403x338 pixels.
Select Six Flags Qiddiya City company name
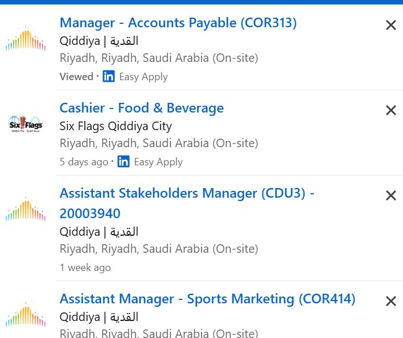[116, 126]
